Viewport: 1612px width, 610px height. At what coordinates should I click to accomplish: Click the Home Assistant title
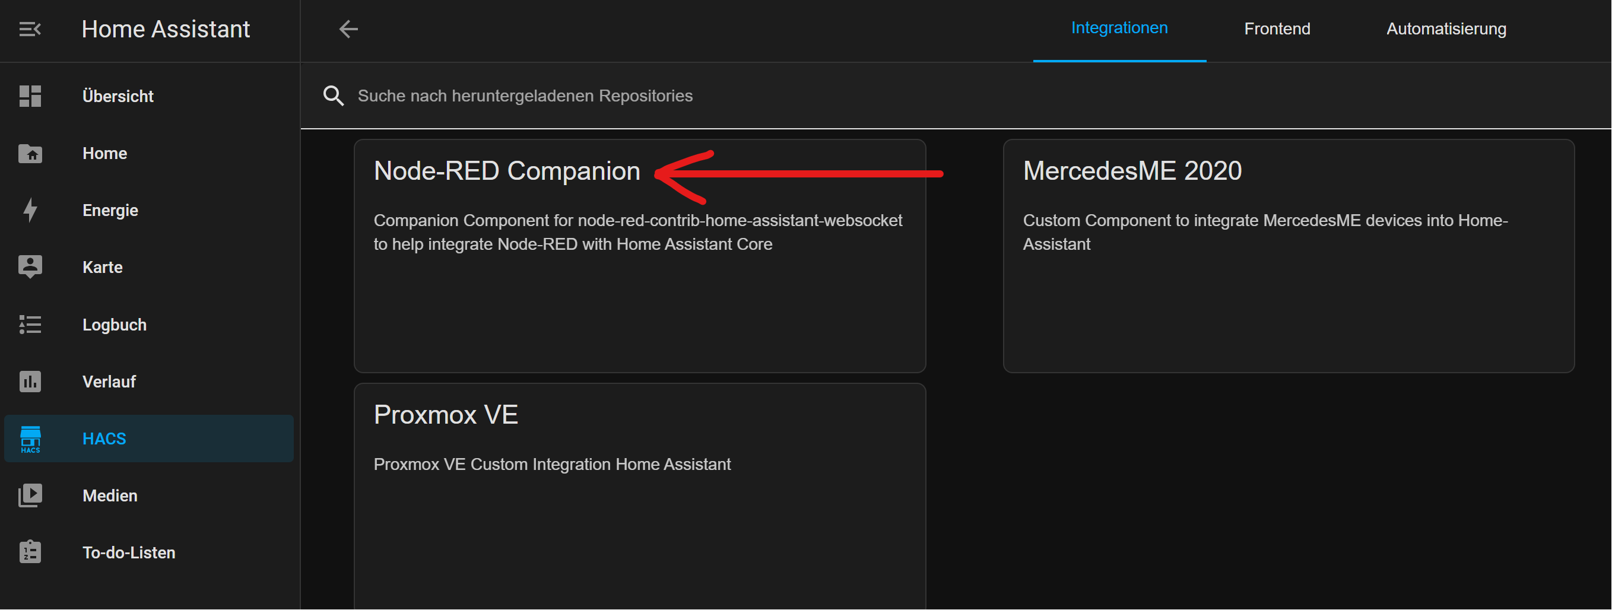coord(165,30)
